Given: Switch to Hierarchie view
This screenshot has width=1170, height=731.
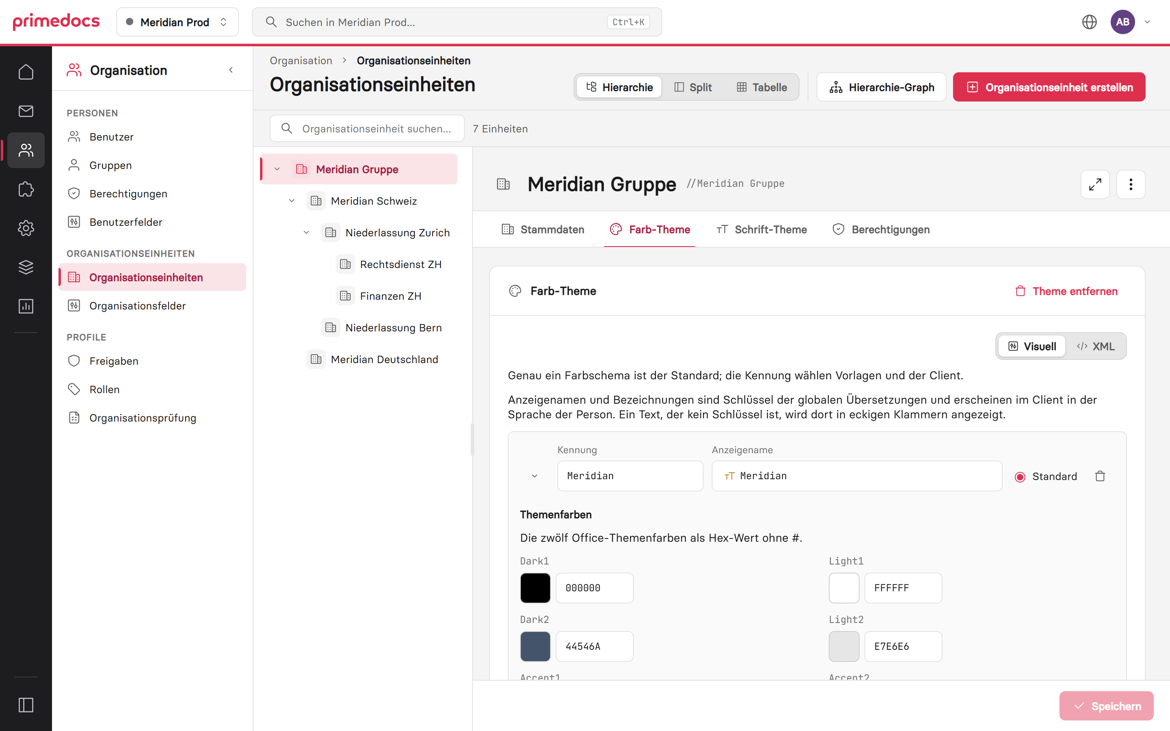Looking at the screenshot, I should (619, 87).
